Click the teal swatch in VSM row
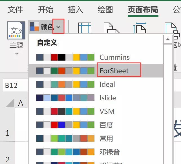 (x=69, y=111)
